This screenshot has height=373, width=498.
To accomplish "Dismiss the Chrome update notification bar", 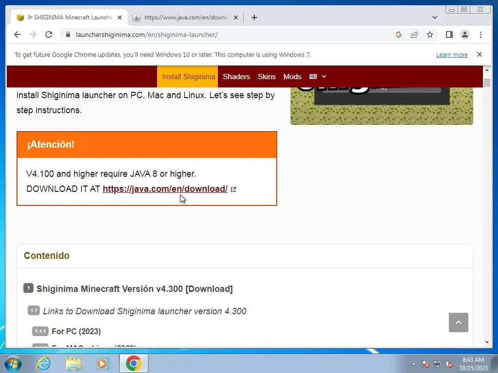I will [479, 54].
